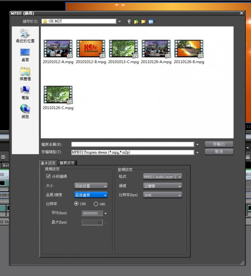Click the 平均(bps) 50000000 value field
Image resolution: width=251 pixels, height=276 pixels.
[92, 213]
